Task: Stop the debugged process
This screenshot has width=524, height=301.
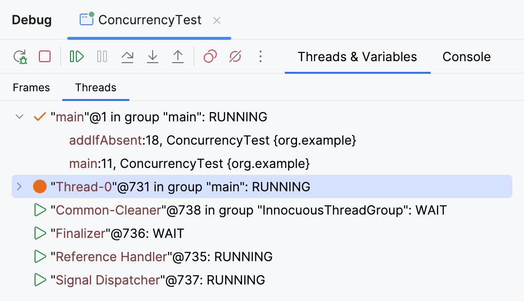Action: click(44, 56)
